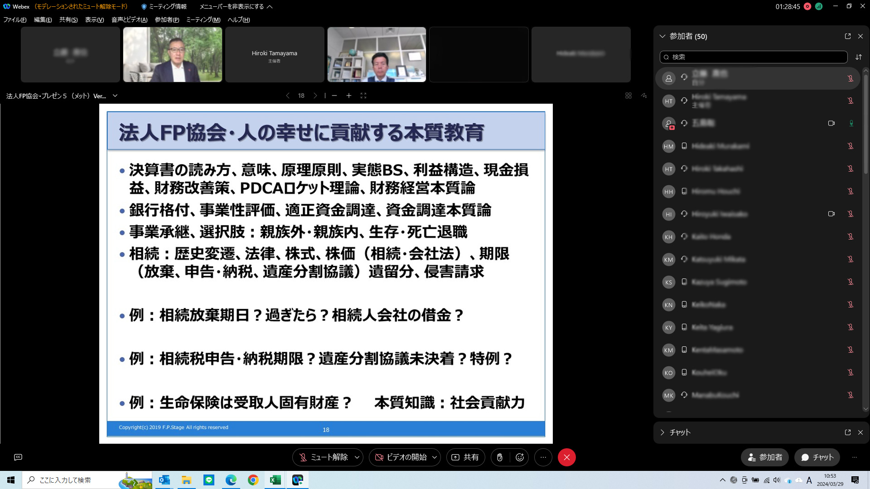Click the participant 検索 search field
The height and width of the screenshot is (489, 870).
pos(753,57)
